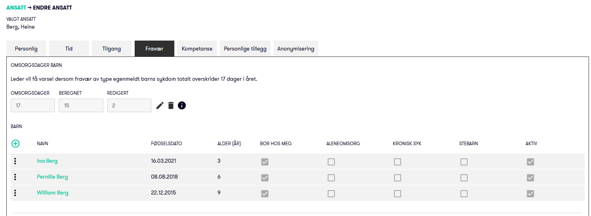The width and height of the screenshot is (591, 216).
Task: Open three-dot menu for William Berg
Action: pyautogui.click(x=15, y=193)
